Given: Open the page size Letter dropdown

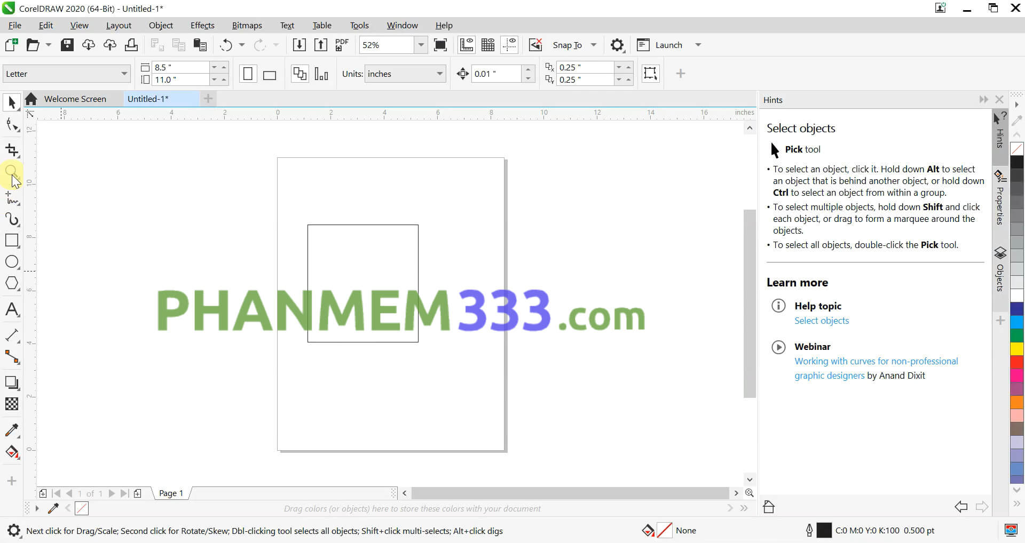Looking at the screenshot, I should [x=124, y=74].
